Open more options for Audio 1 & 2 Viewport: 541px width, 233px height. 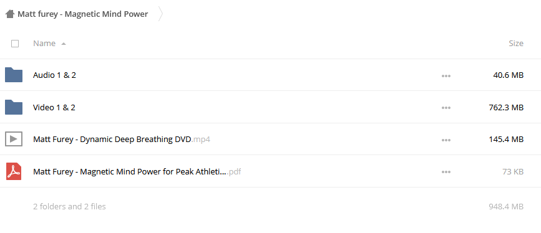pyautogui.click(x=446, y=76)
